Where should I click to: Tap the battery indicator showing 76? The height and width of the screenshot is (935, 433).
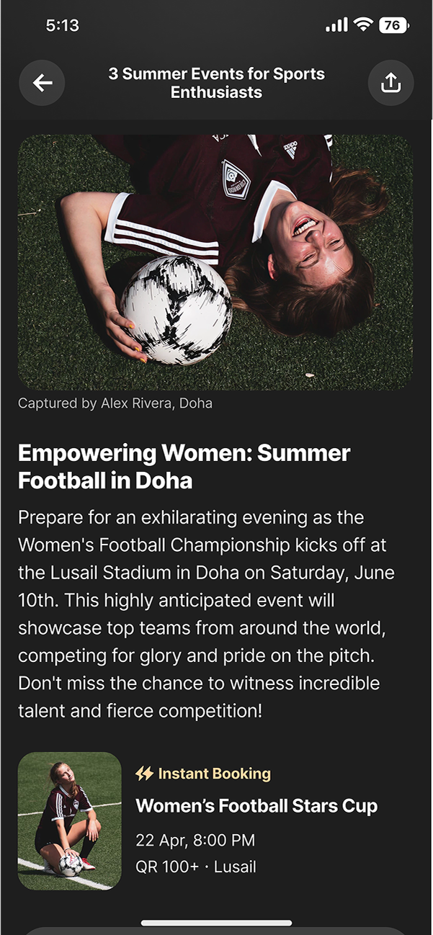click(394, 25)
